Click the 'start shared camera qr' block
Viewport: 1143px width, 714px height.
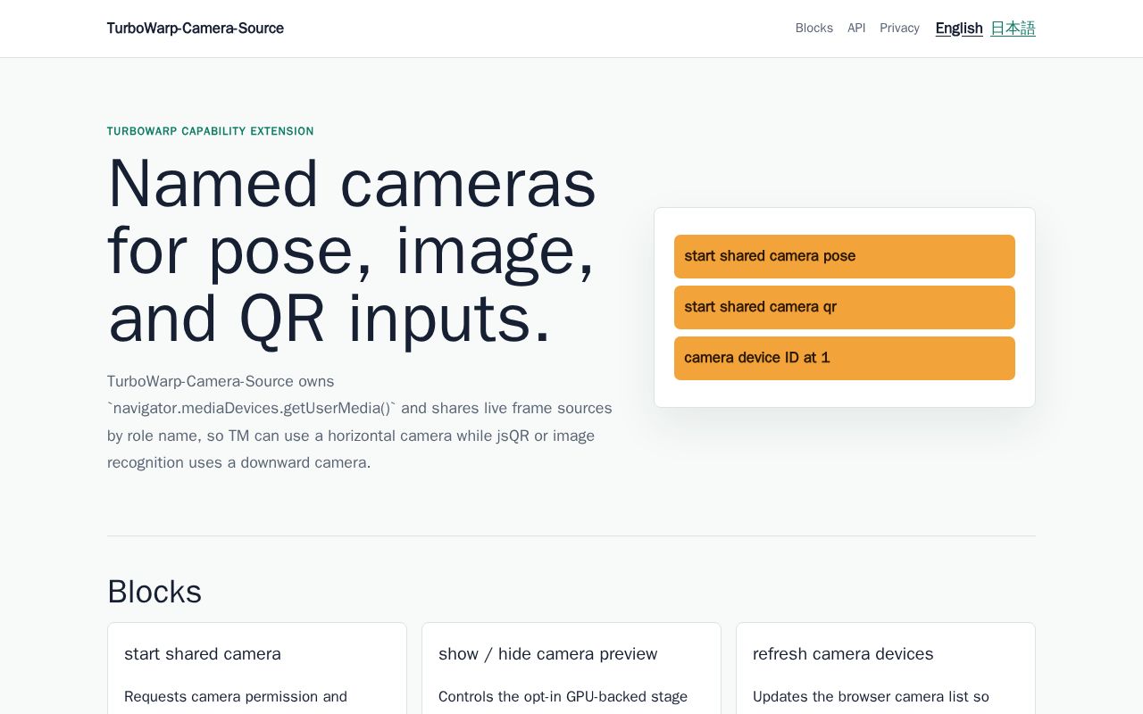tap(845, 307)
